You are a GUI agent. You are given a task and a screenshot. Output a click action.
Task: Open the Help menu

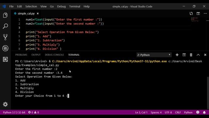coord(87,7)
